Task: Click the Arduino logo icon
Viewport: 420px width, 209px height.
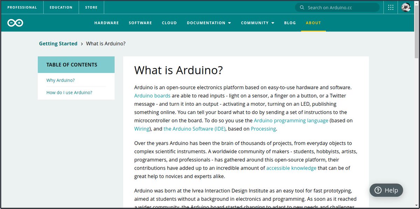Action: (15, 22)
